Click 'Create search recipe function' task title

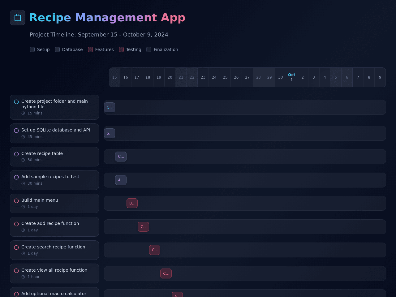[x=53, y=247]
